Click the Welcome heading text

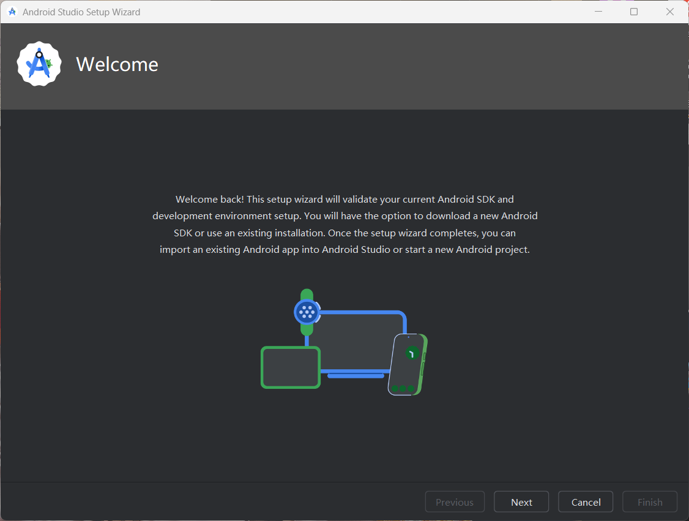(x=117, y=64)
